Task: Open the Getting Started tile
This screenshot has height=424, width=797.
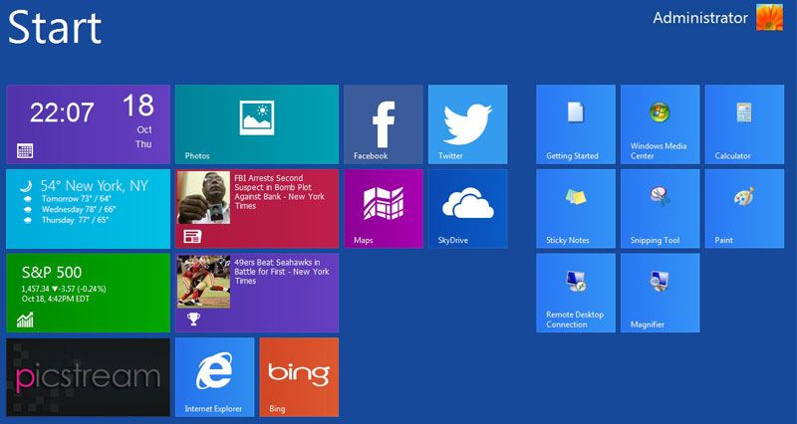Action: pyautogui.click(x=576, y=124)
